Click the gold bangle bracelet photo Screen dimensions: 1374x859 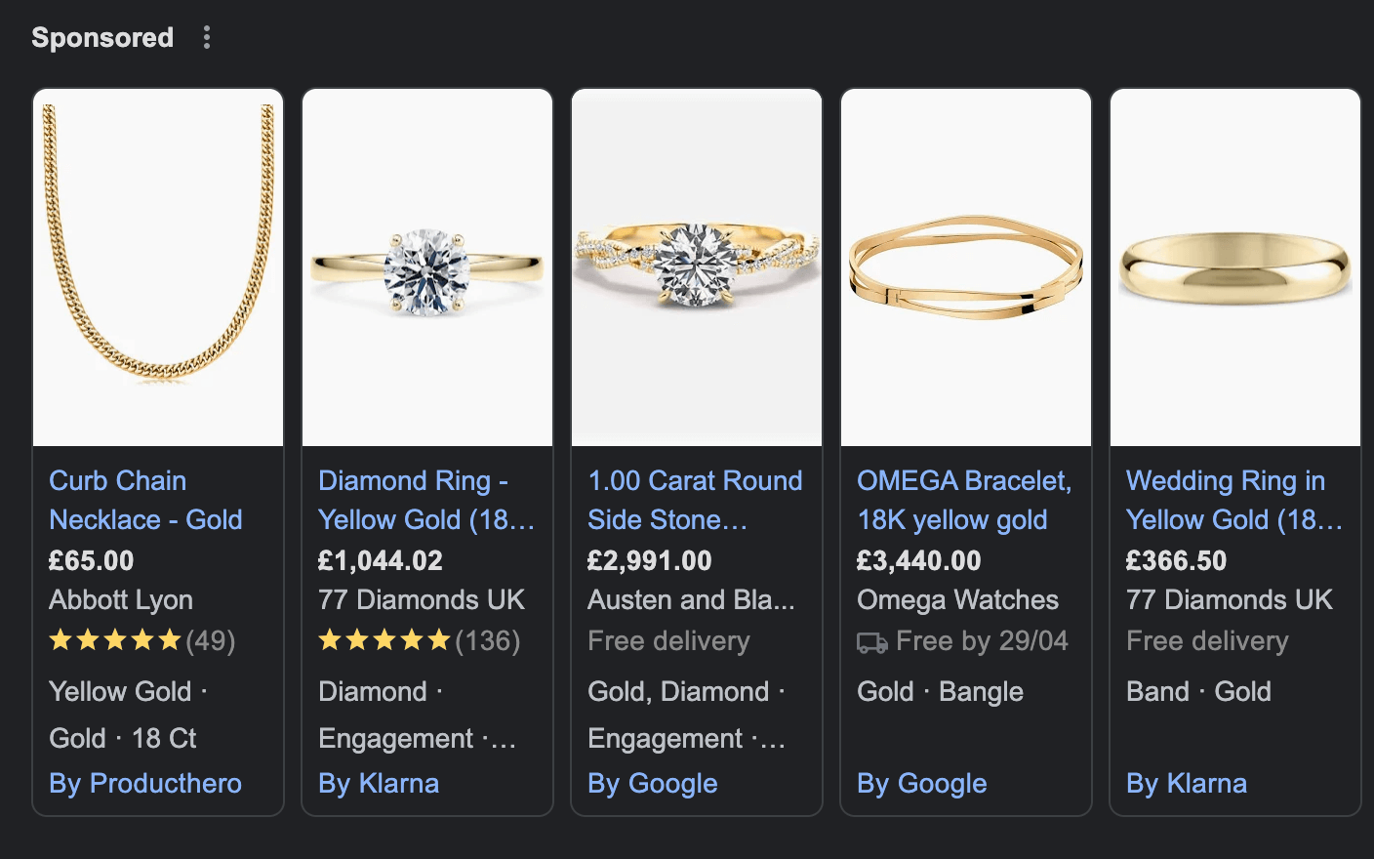coord(965,266)
